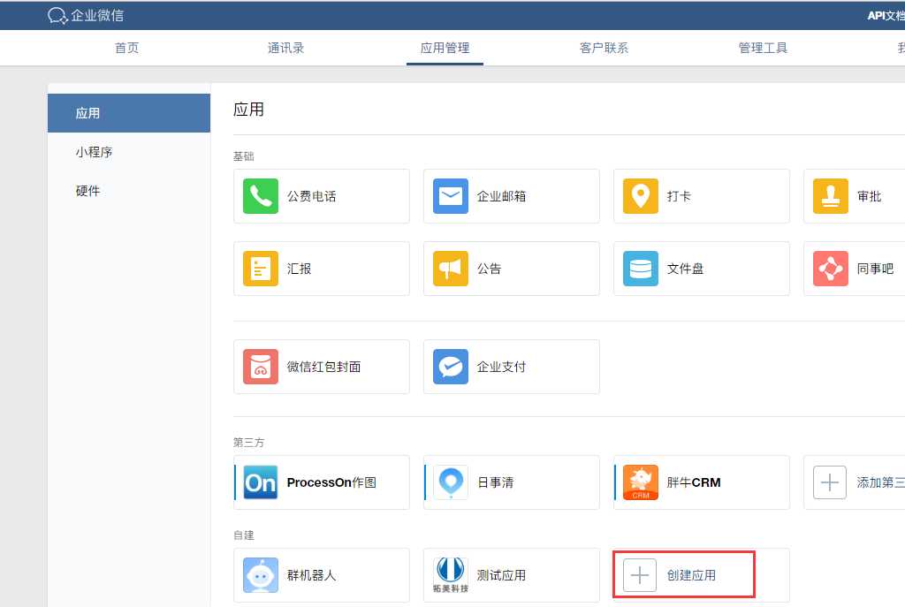
Task: Open the 管理工具 tab
Action: click(x=763, y=48)
